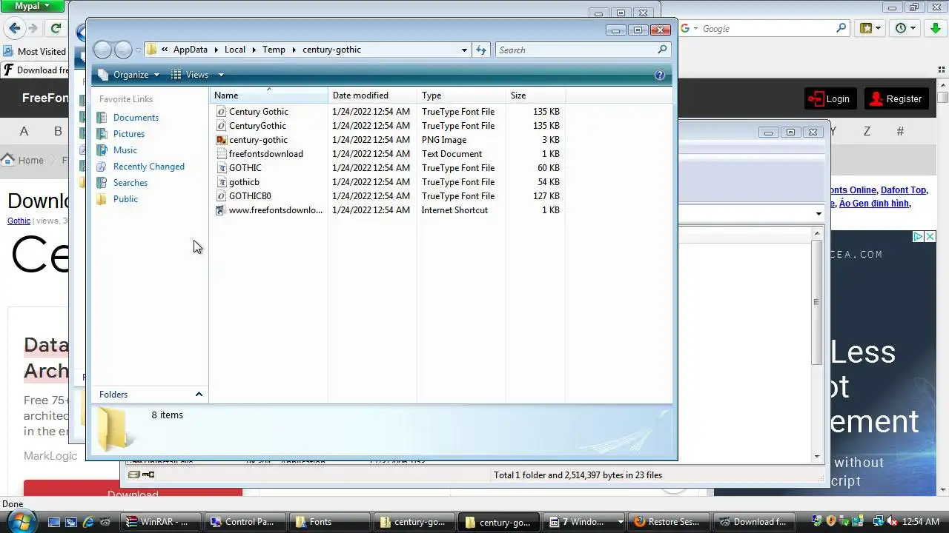Viewport: 949px width, 533px height.
Task: Select www.freefontsdownlo... internet shortcut icon
Action: [x=221, y=210]
